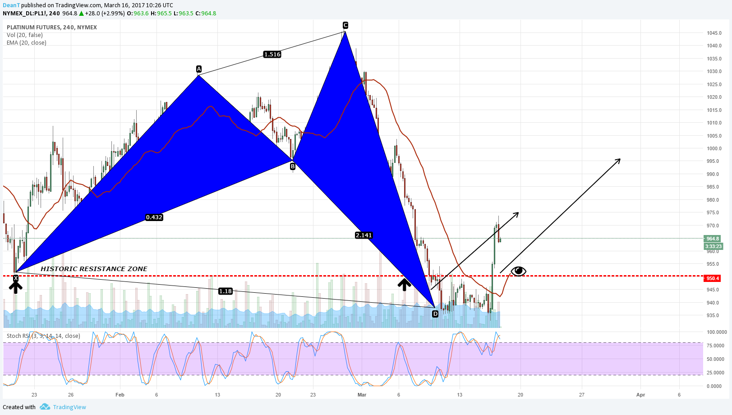
Task: Click the Feb label on time axis
Action: (x=120, y=395)
